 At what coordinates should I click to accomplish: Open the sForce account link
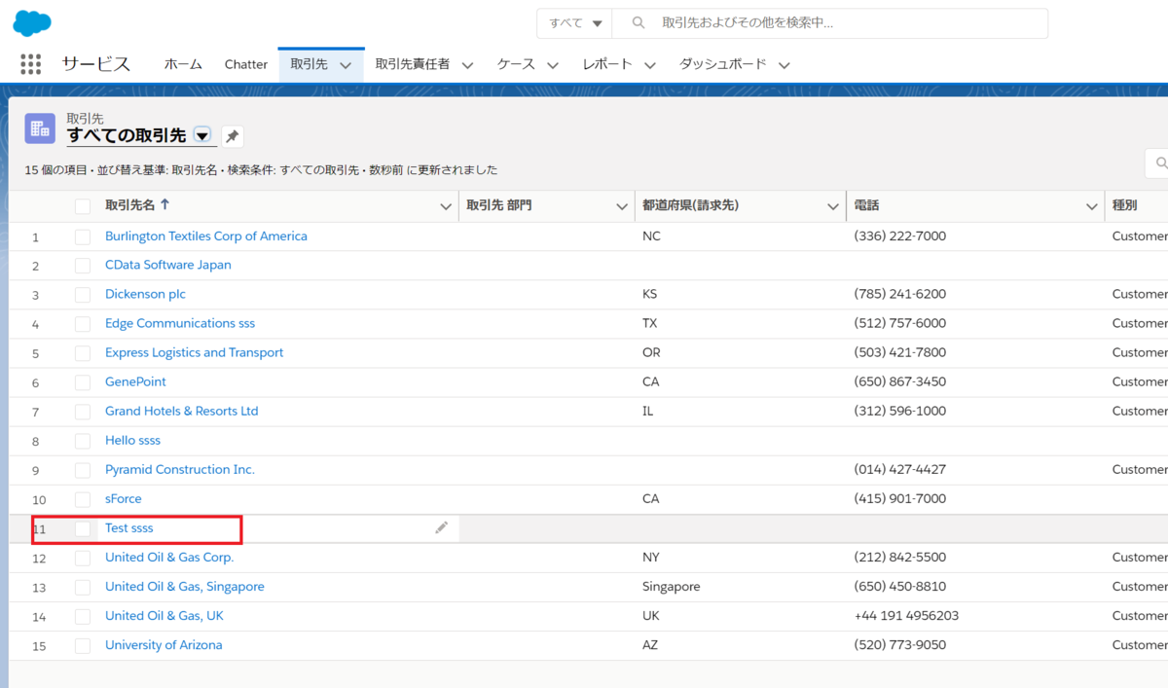pos(124,499)
